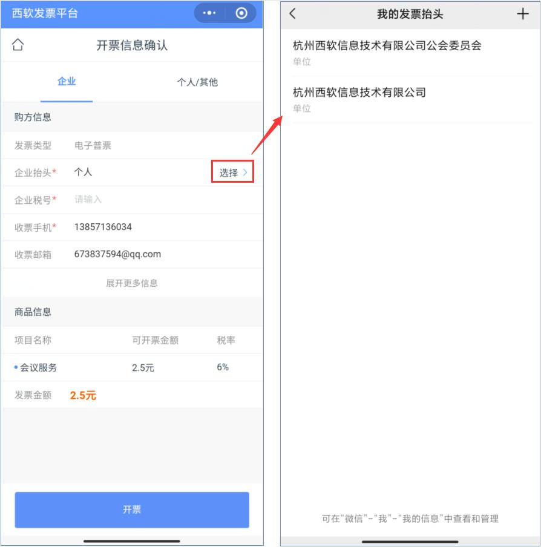Close mini program via circle icon
Image resolution: width=541 pixels, height=547 pixels.
(241, 13)
